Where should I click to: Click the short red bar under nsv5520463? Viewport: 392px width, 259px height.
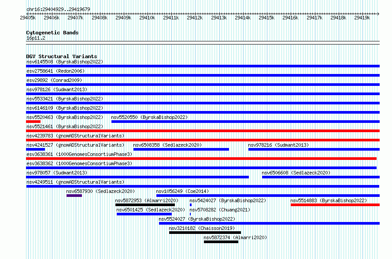pos(33,122)
